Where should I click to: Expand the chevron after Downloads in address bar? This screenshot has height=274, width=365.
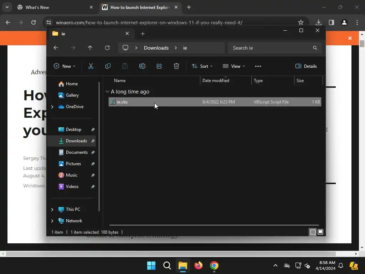(176, 48)
